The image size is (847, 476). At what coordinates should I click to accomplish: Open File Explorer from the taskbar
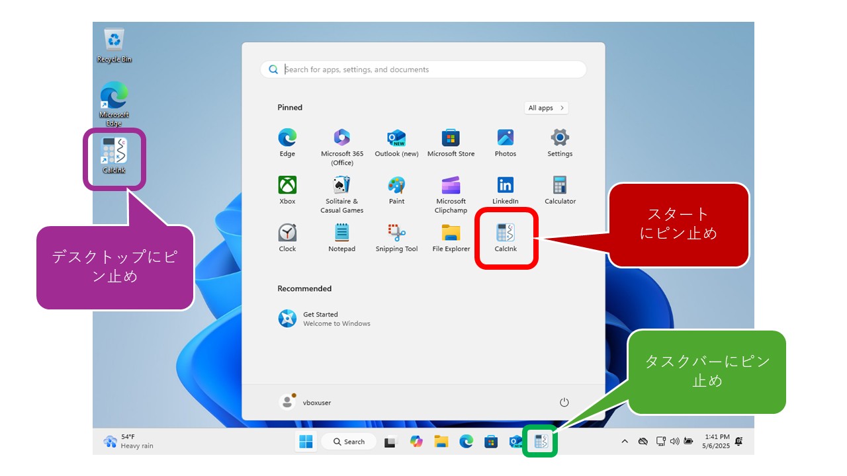(x=441, y=442)
